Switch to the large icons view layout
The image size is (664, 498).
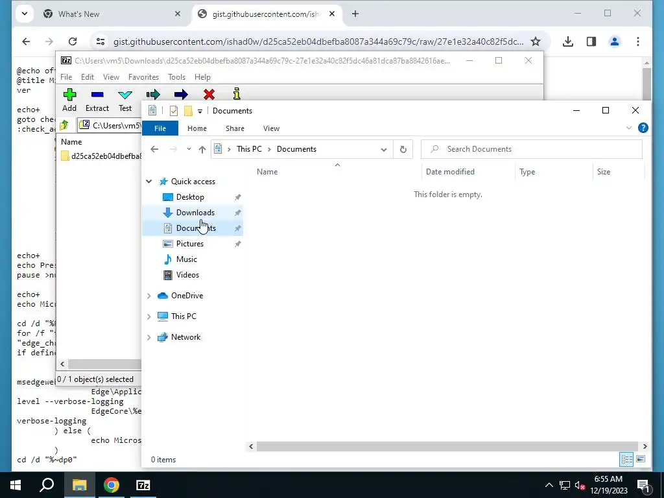point(641,459)
